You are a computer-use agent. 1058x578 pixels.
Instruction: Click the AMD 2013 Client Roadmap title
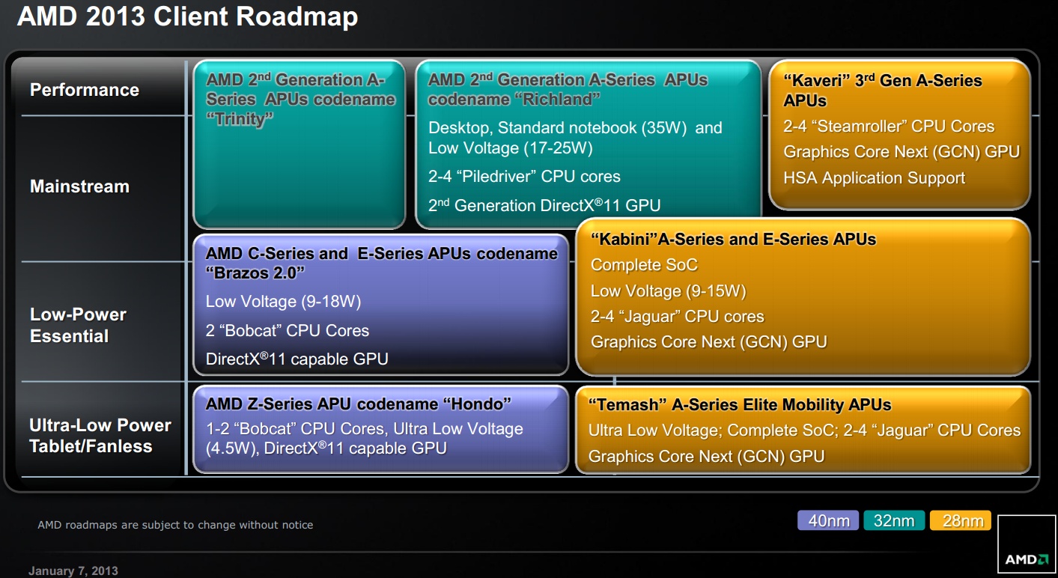(x=187, y=17)
